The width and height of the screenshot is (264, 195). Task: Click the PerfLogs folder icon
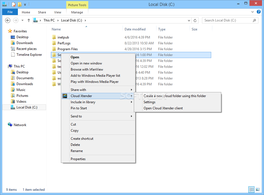(54, 43)
